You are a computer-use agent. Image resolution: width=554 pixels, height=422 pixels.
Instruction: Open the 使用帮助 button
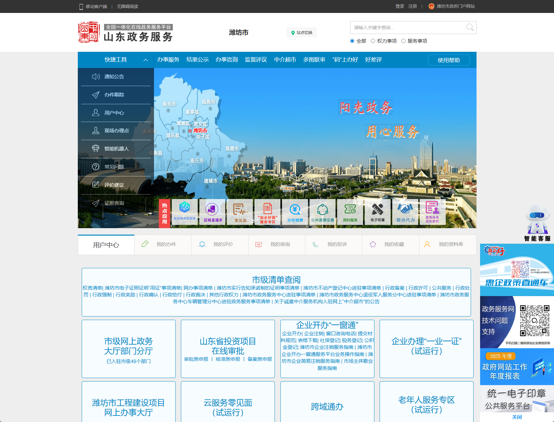tap(449, 60)
